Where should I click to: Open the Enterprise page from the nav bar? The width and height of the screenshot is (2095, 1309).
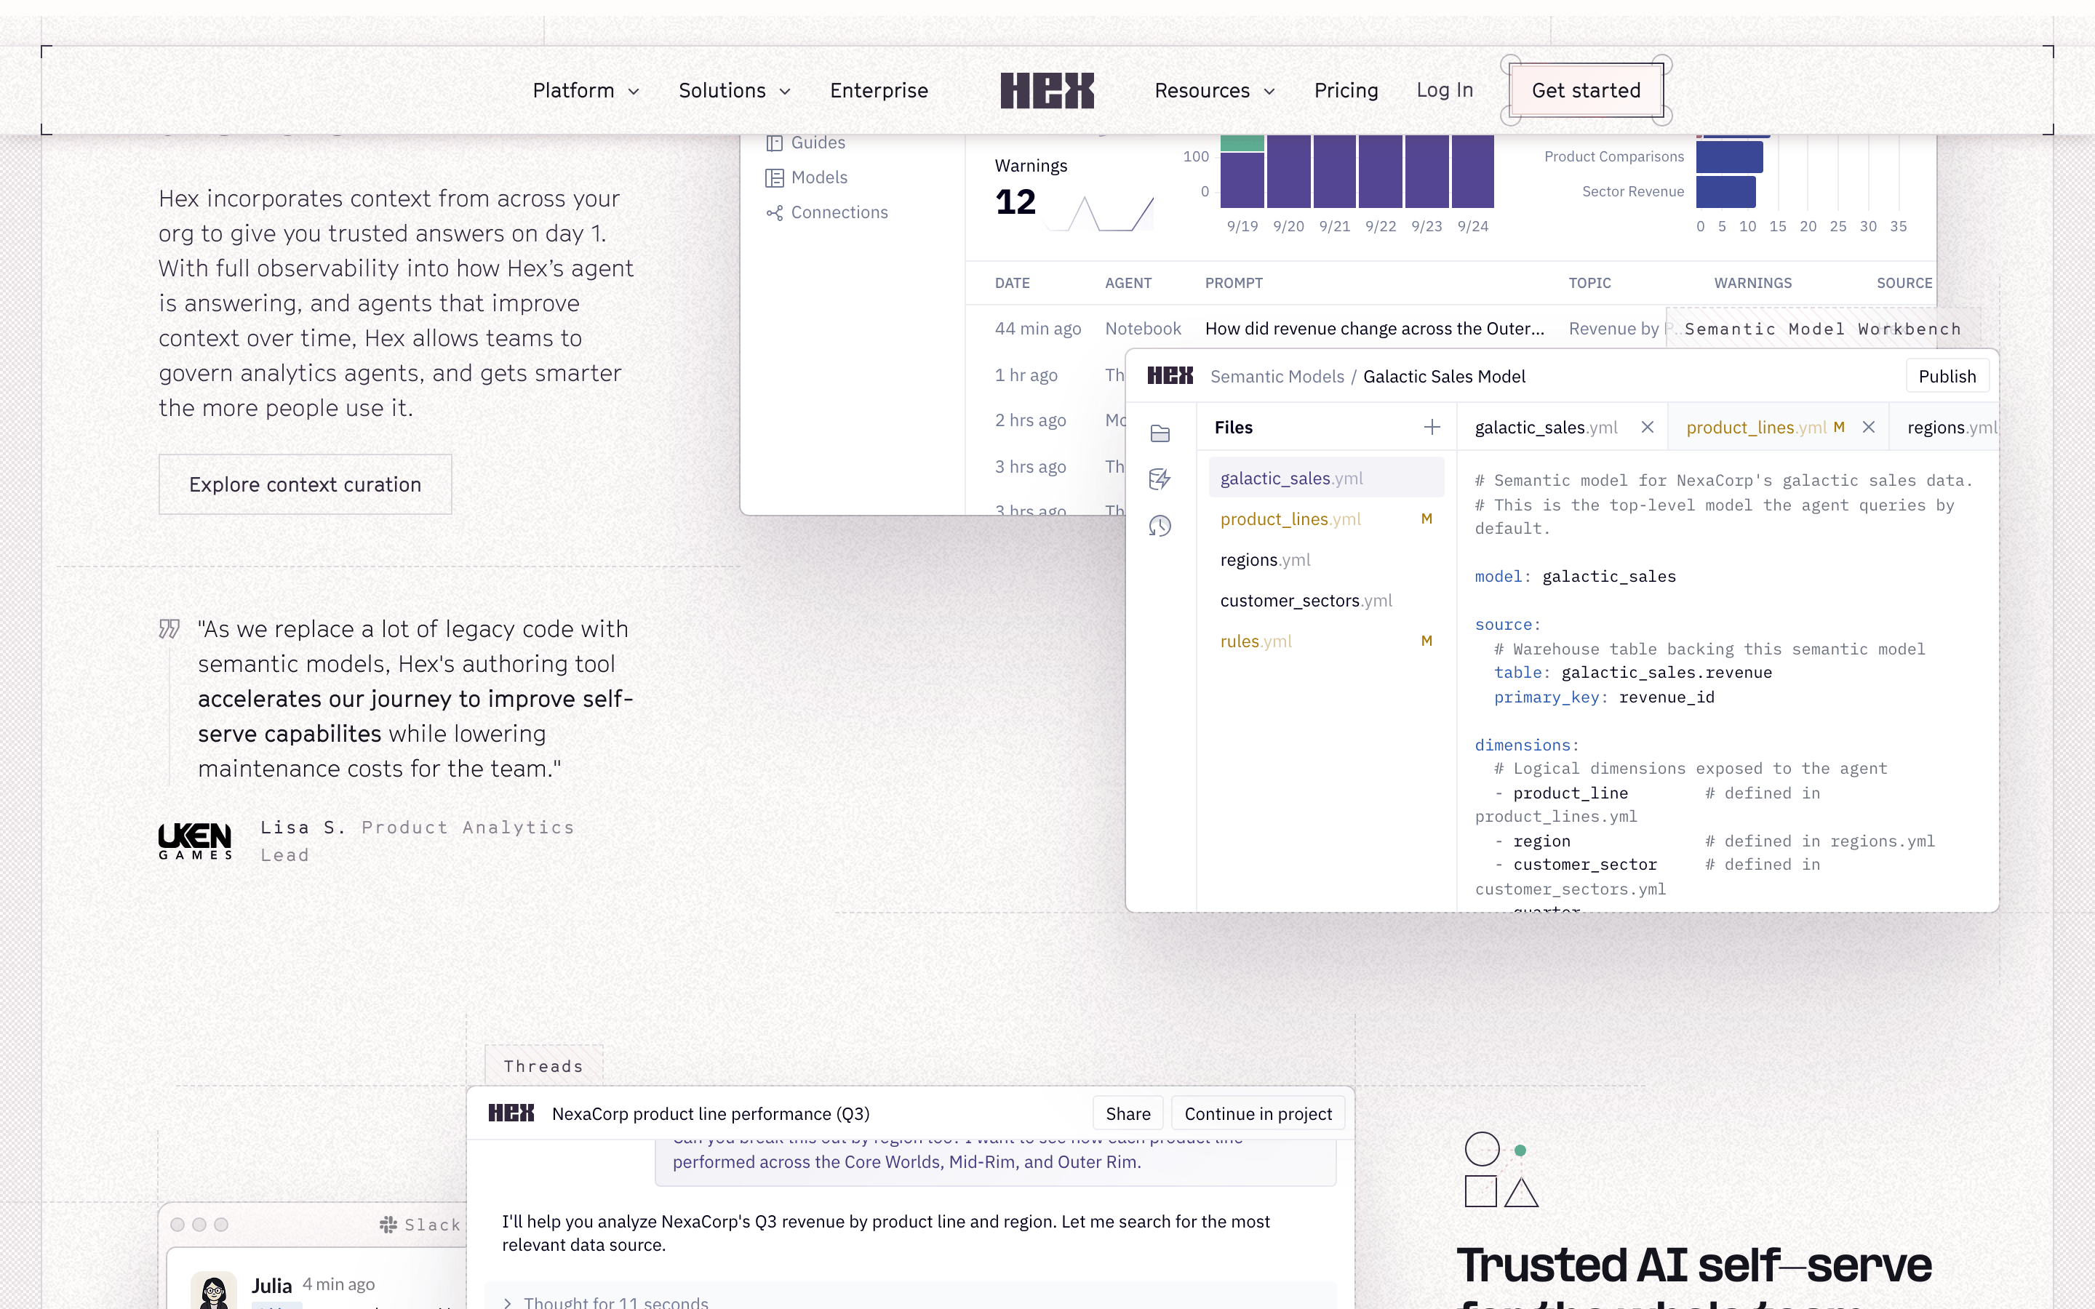(x=879, y=90)
